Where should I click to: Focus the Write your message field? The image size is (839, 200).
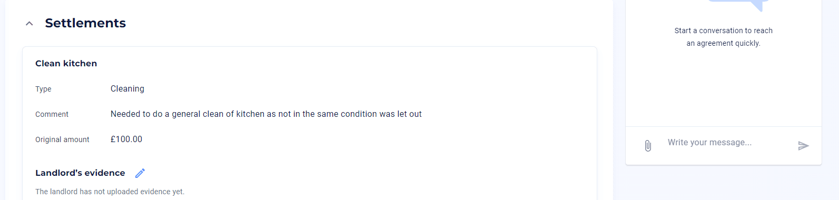pyautogui.click(x=727, y=143)
